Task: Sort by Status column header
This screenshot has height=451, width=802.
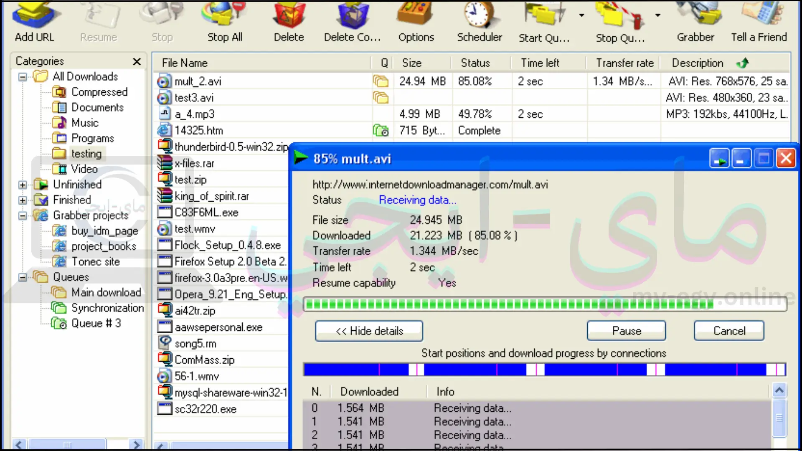Action: pos(481,63)
